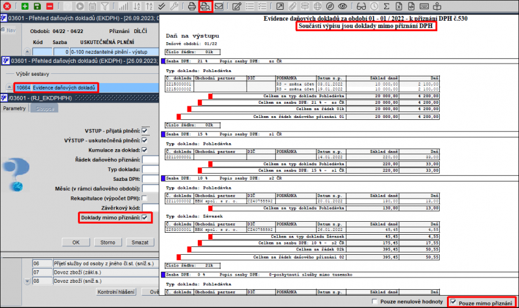Toggle 'VÝSTUP - uskutečněná plnění' checkbox
519x308 pixels.
click(x=145, y=140)
